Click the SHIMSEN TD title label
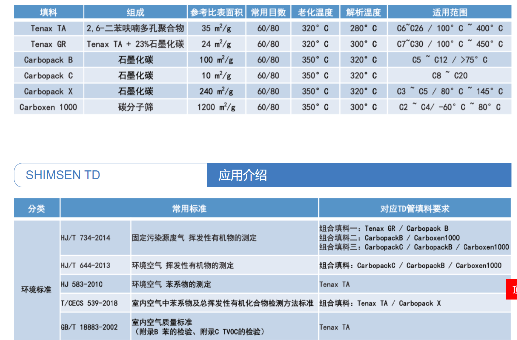The image size is (517, 340). tap(63, 175)
